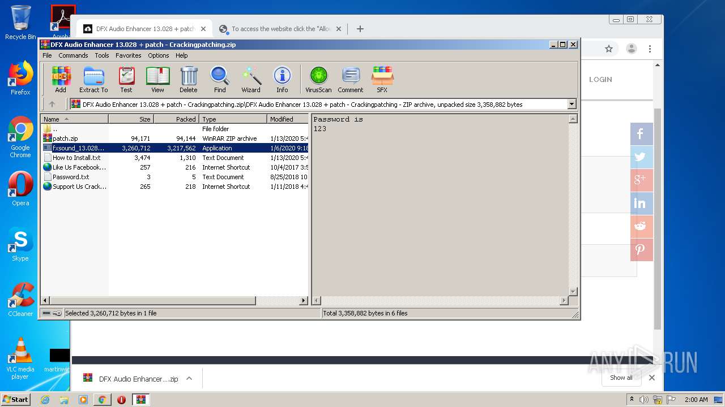The image size is (725, 407).
Task: Click file list horizontal scrollbar thumb
Action: coord(153,301)
